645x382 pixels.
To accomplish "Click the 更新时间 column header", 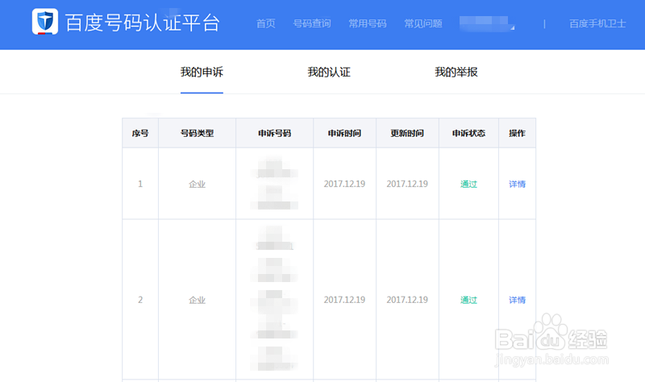I will (407, 133).
